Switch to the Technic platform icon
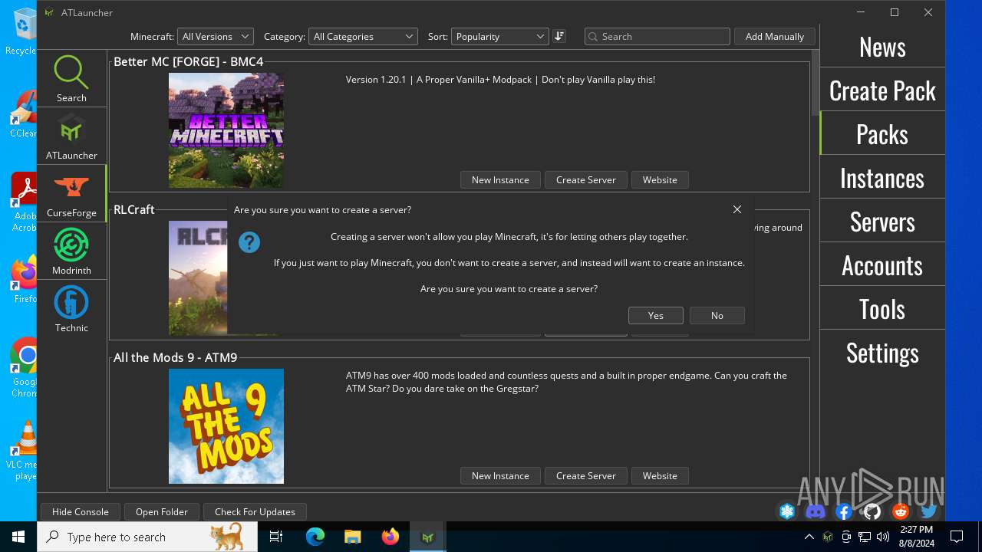The width and height of the screenshot is (982, 552). tap(71, 303)
